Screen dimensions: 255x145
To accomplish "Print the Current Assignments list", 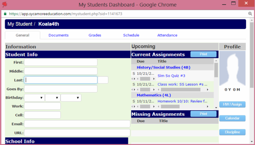I will pyautogui.click(x=203, y=54).
